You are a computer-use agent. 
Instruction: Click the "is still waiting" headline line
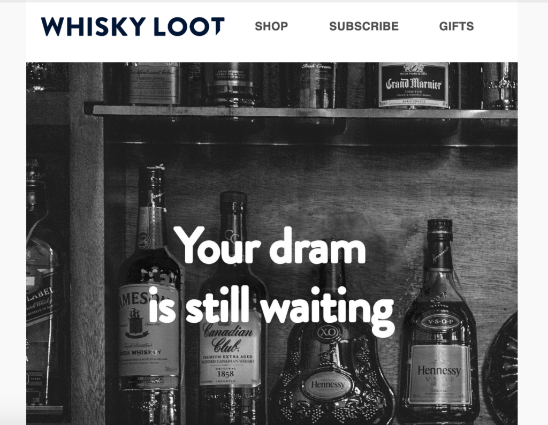click(x=271, y=308)
